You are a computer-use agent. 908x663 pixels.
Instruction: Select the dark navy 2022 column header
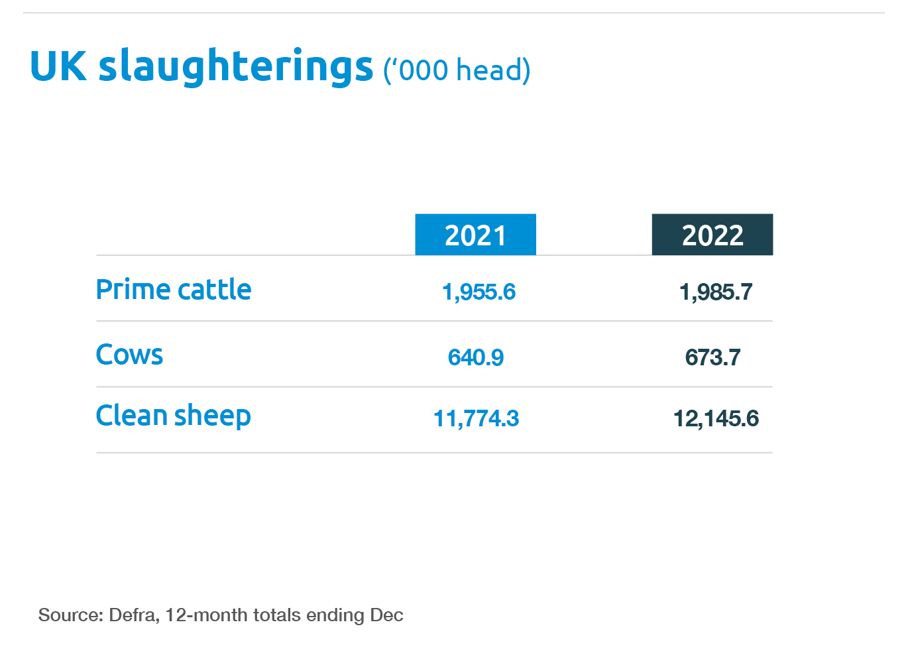coord(712,235)
